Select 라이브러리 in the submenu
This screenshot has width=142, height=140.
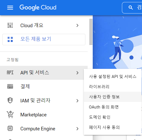click(113, 87)
